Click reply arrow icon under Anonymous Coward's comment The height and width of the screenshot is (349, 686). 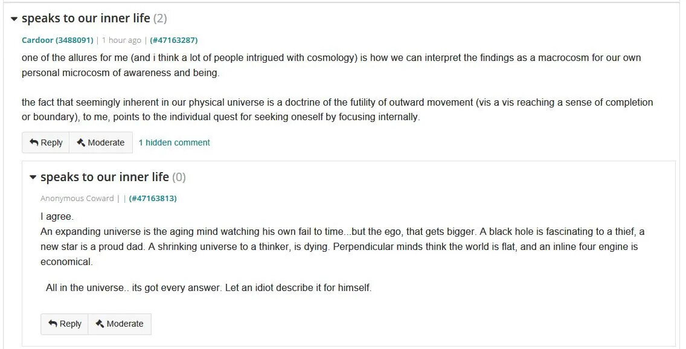53,324
